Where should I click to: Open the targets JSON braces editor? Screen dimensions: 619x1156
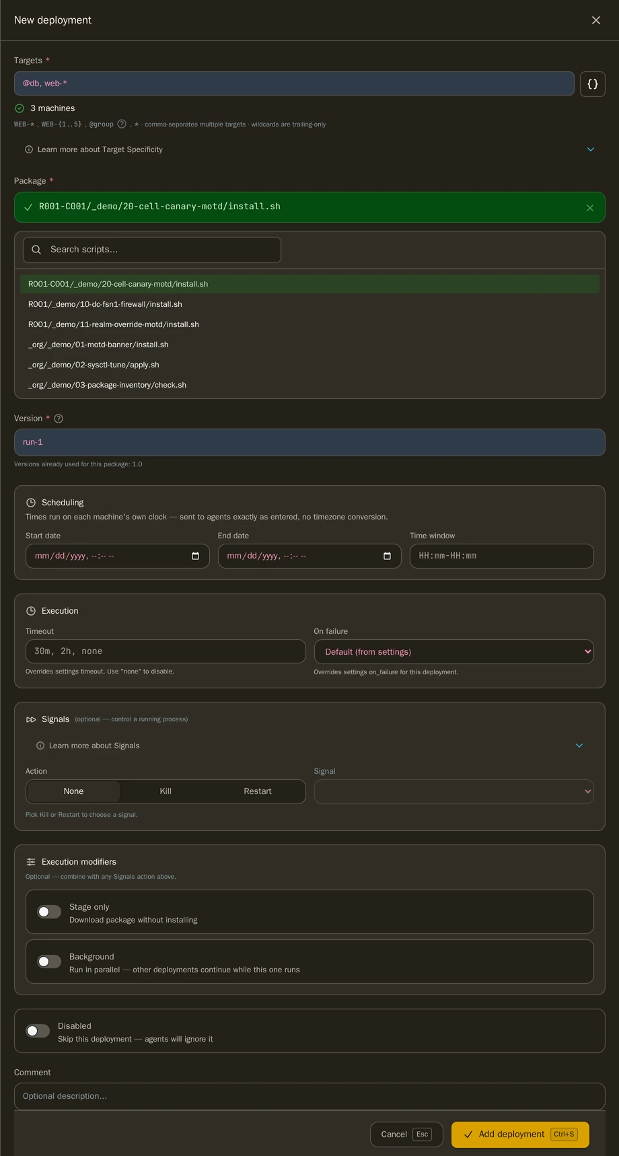pyautogui.click(x=593, y=84)
